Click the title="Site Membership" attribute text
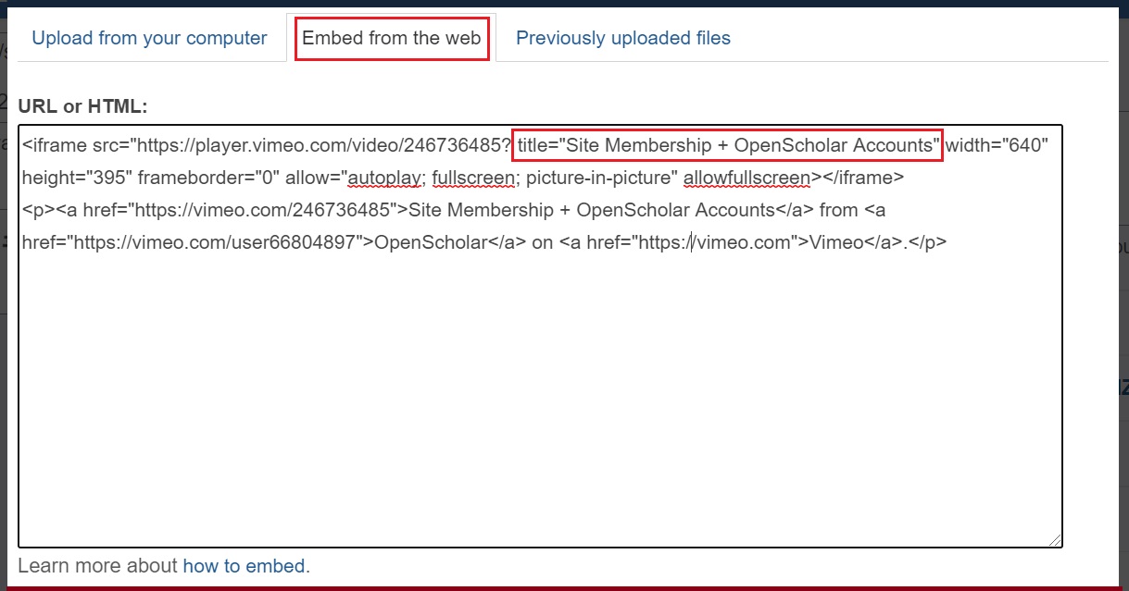 point(727,145)
